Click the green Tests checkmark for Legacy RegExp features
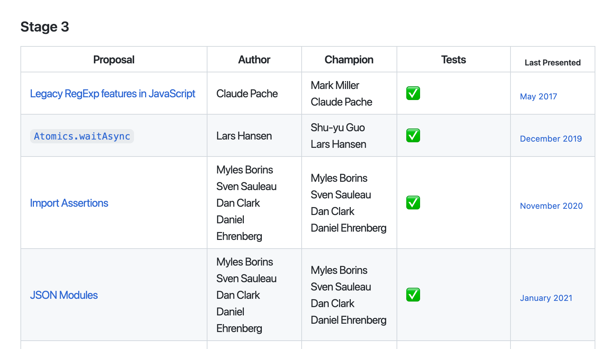 point(412,93)
